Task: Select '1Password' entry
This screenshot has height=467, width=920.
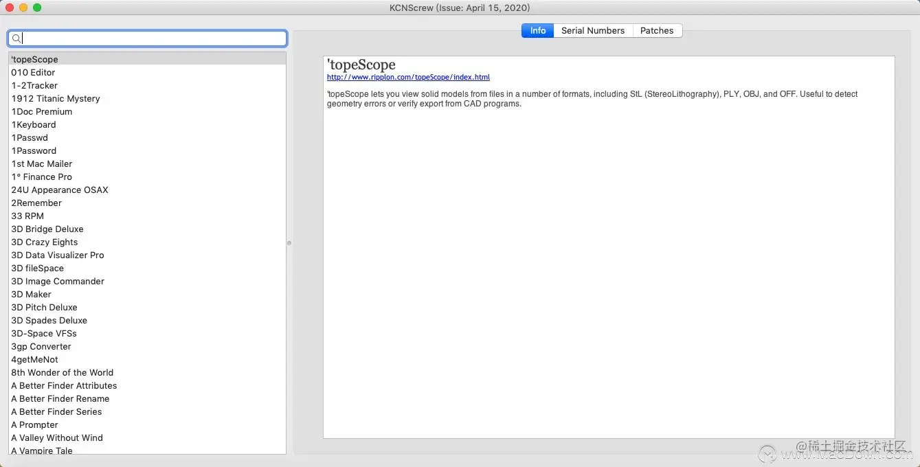Action: pyautogui.click(x=147, y=150)
